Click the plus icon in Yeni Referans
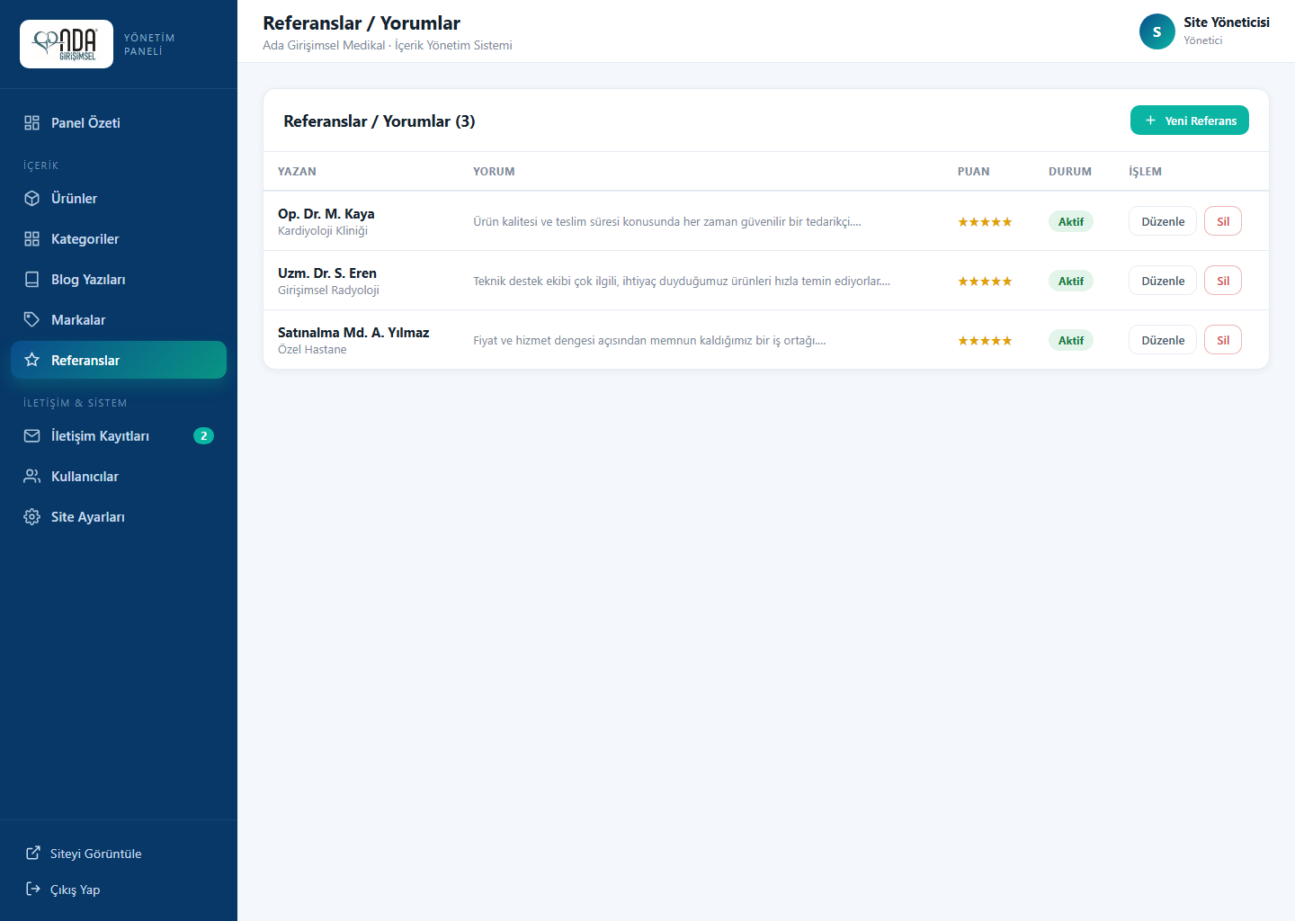1295x921 pixels. click(1150, 121)
